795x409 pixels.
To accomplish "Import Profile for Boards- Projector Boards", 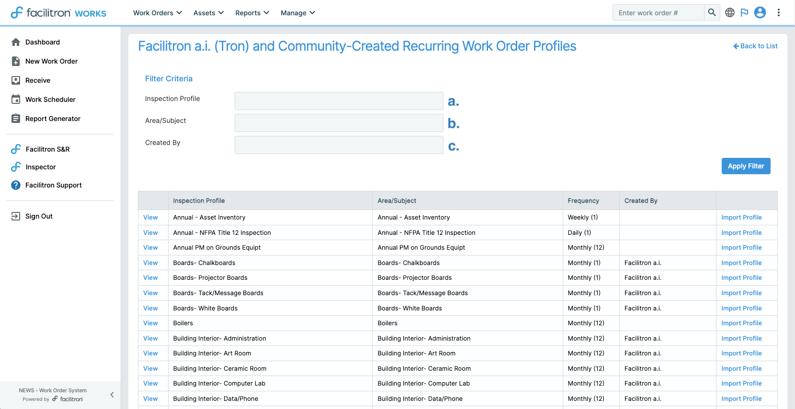I will [741, 277].
